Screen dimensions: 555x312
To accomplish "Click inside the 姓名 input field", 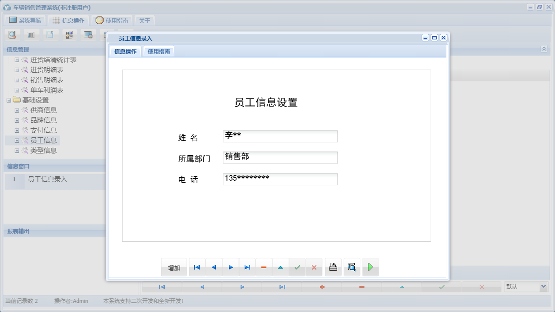I will pyautogui.click(x=280, y=136).
